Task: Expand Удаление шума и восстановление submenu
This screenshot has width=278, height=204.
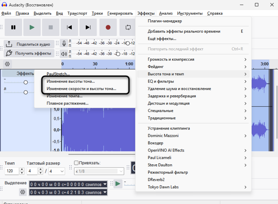Action: pyautogui.click(x=193, y=89)
